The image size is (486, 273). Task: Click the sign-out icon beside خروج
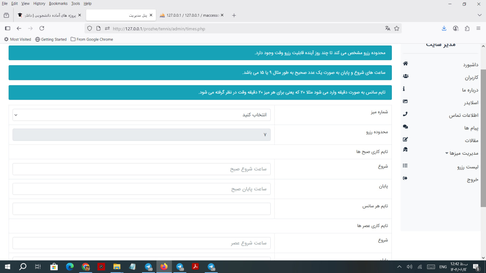pos(405,178)
